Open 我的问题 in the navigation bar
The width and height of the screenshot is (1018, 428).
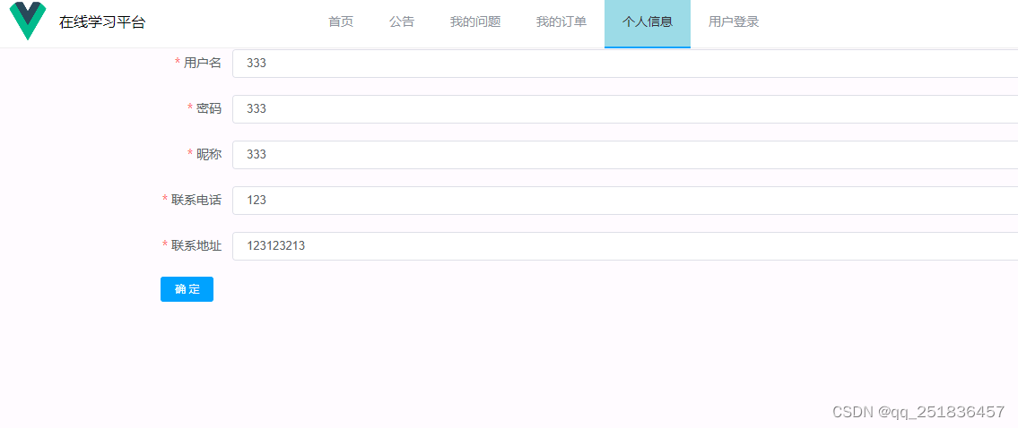[x=475, y=22]
